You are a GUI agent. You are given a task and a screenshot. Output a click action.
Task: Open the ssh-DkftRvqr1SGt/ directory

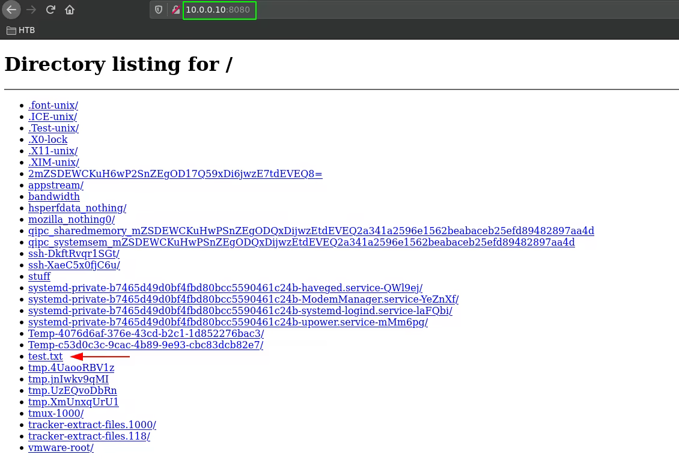[x=73, y=254]
